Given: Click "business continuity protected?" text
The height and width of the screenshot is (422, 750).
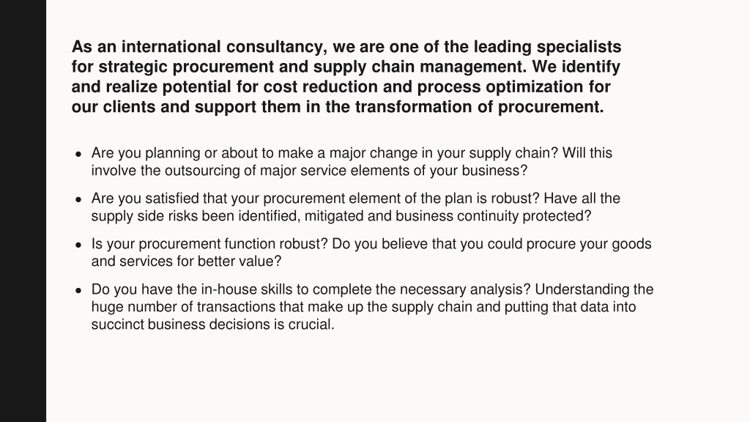Looking at the screenshot, I should pyautogui.click(x=493, y=216).
